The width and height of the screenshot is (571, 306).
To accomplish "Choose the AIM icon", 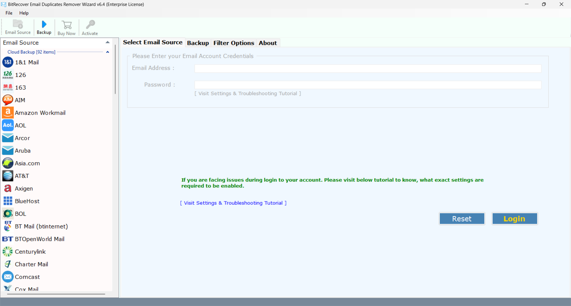I will click(x=8, y=100).
